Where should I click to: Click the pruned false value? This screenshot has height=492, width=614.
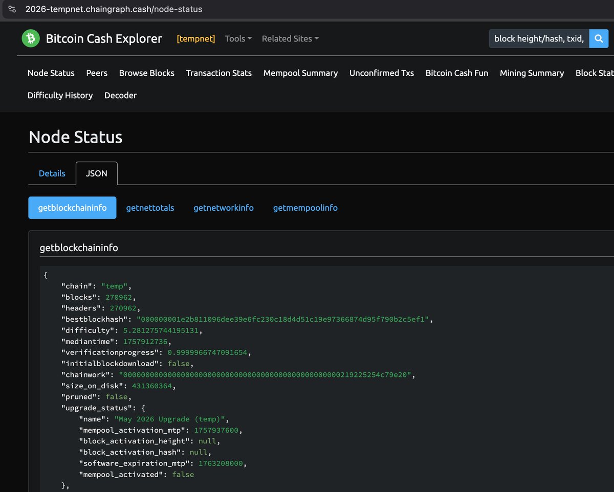(x=117, y=397)
